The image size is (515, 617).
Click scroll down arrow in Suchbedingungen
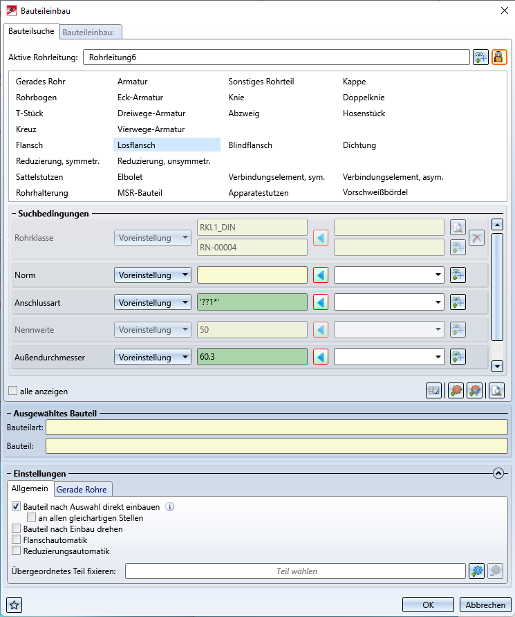[497, 367]
